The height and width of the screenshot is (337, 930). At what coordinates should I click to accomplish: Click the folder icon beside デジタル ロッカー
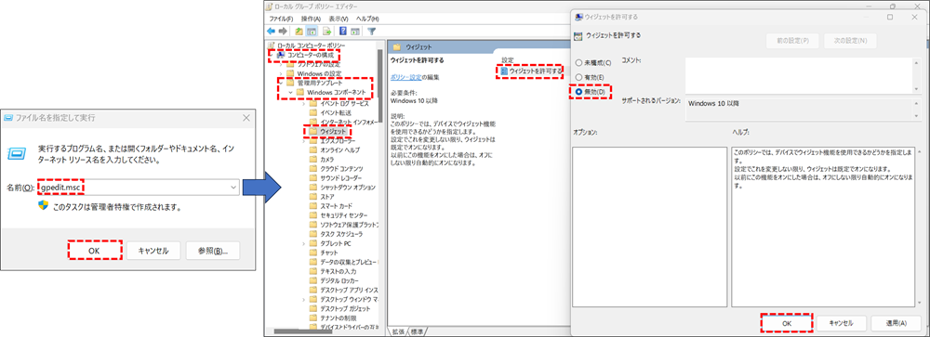(313, 280)
